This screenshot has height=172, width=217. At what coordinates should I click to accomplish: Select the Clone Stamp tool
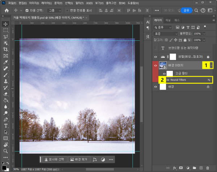pyautogui.click(x=5, y=81)
